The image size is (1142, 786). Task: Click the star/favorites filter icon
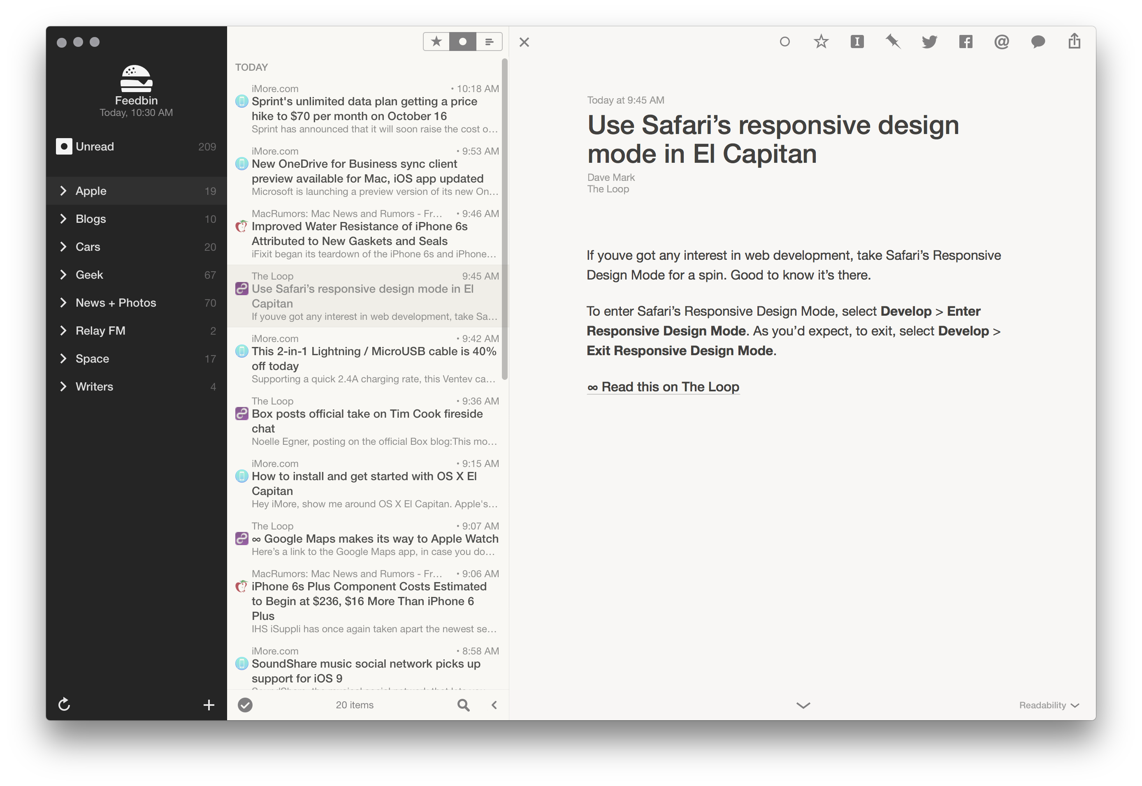(436, 41)
